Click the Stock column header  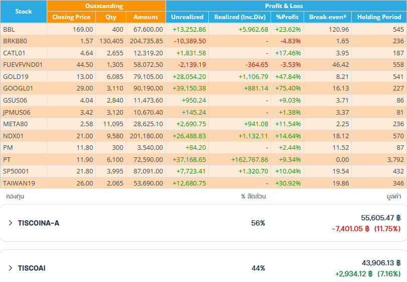(x=24, y=11)
